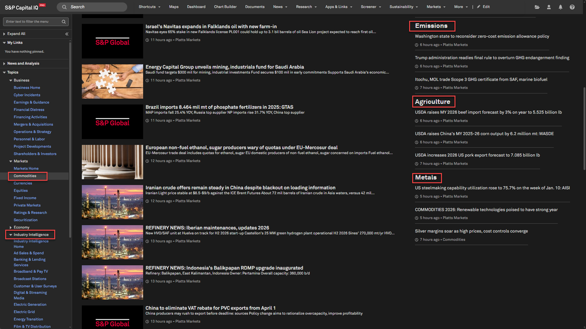Open Mergers & Acquisitions sidebar link

click(x=33, y=124)
